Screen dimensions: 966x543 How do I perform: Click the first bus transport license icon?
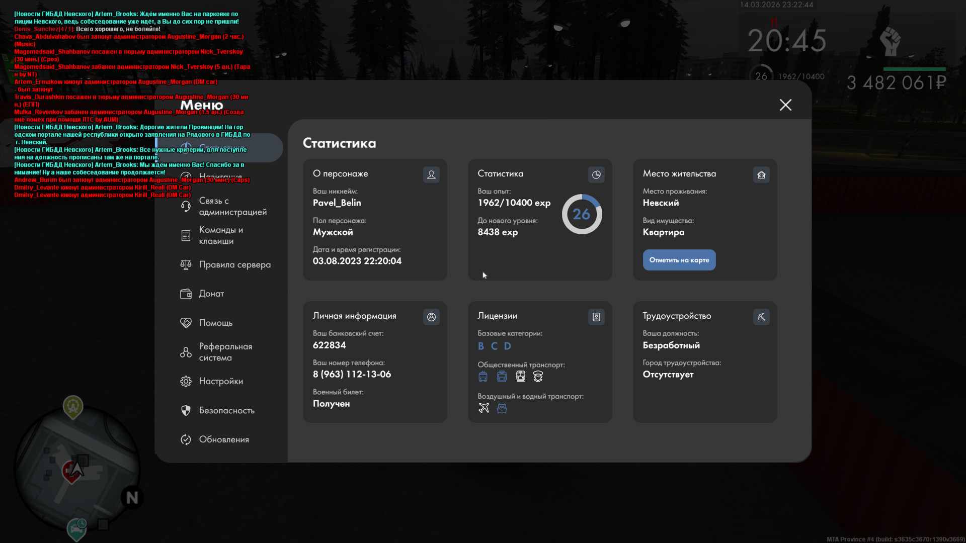pos(483,377)
